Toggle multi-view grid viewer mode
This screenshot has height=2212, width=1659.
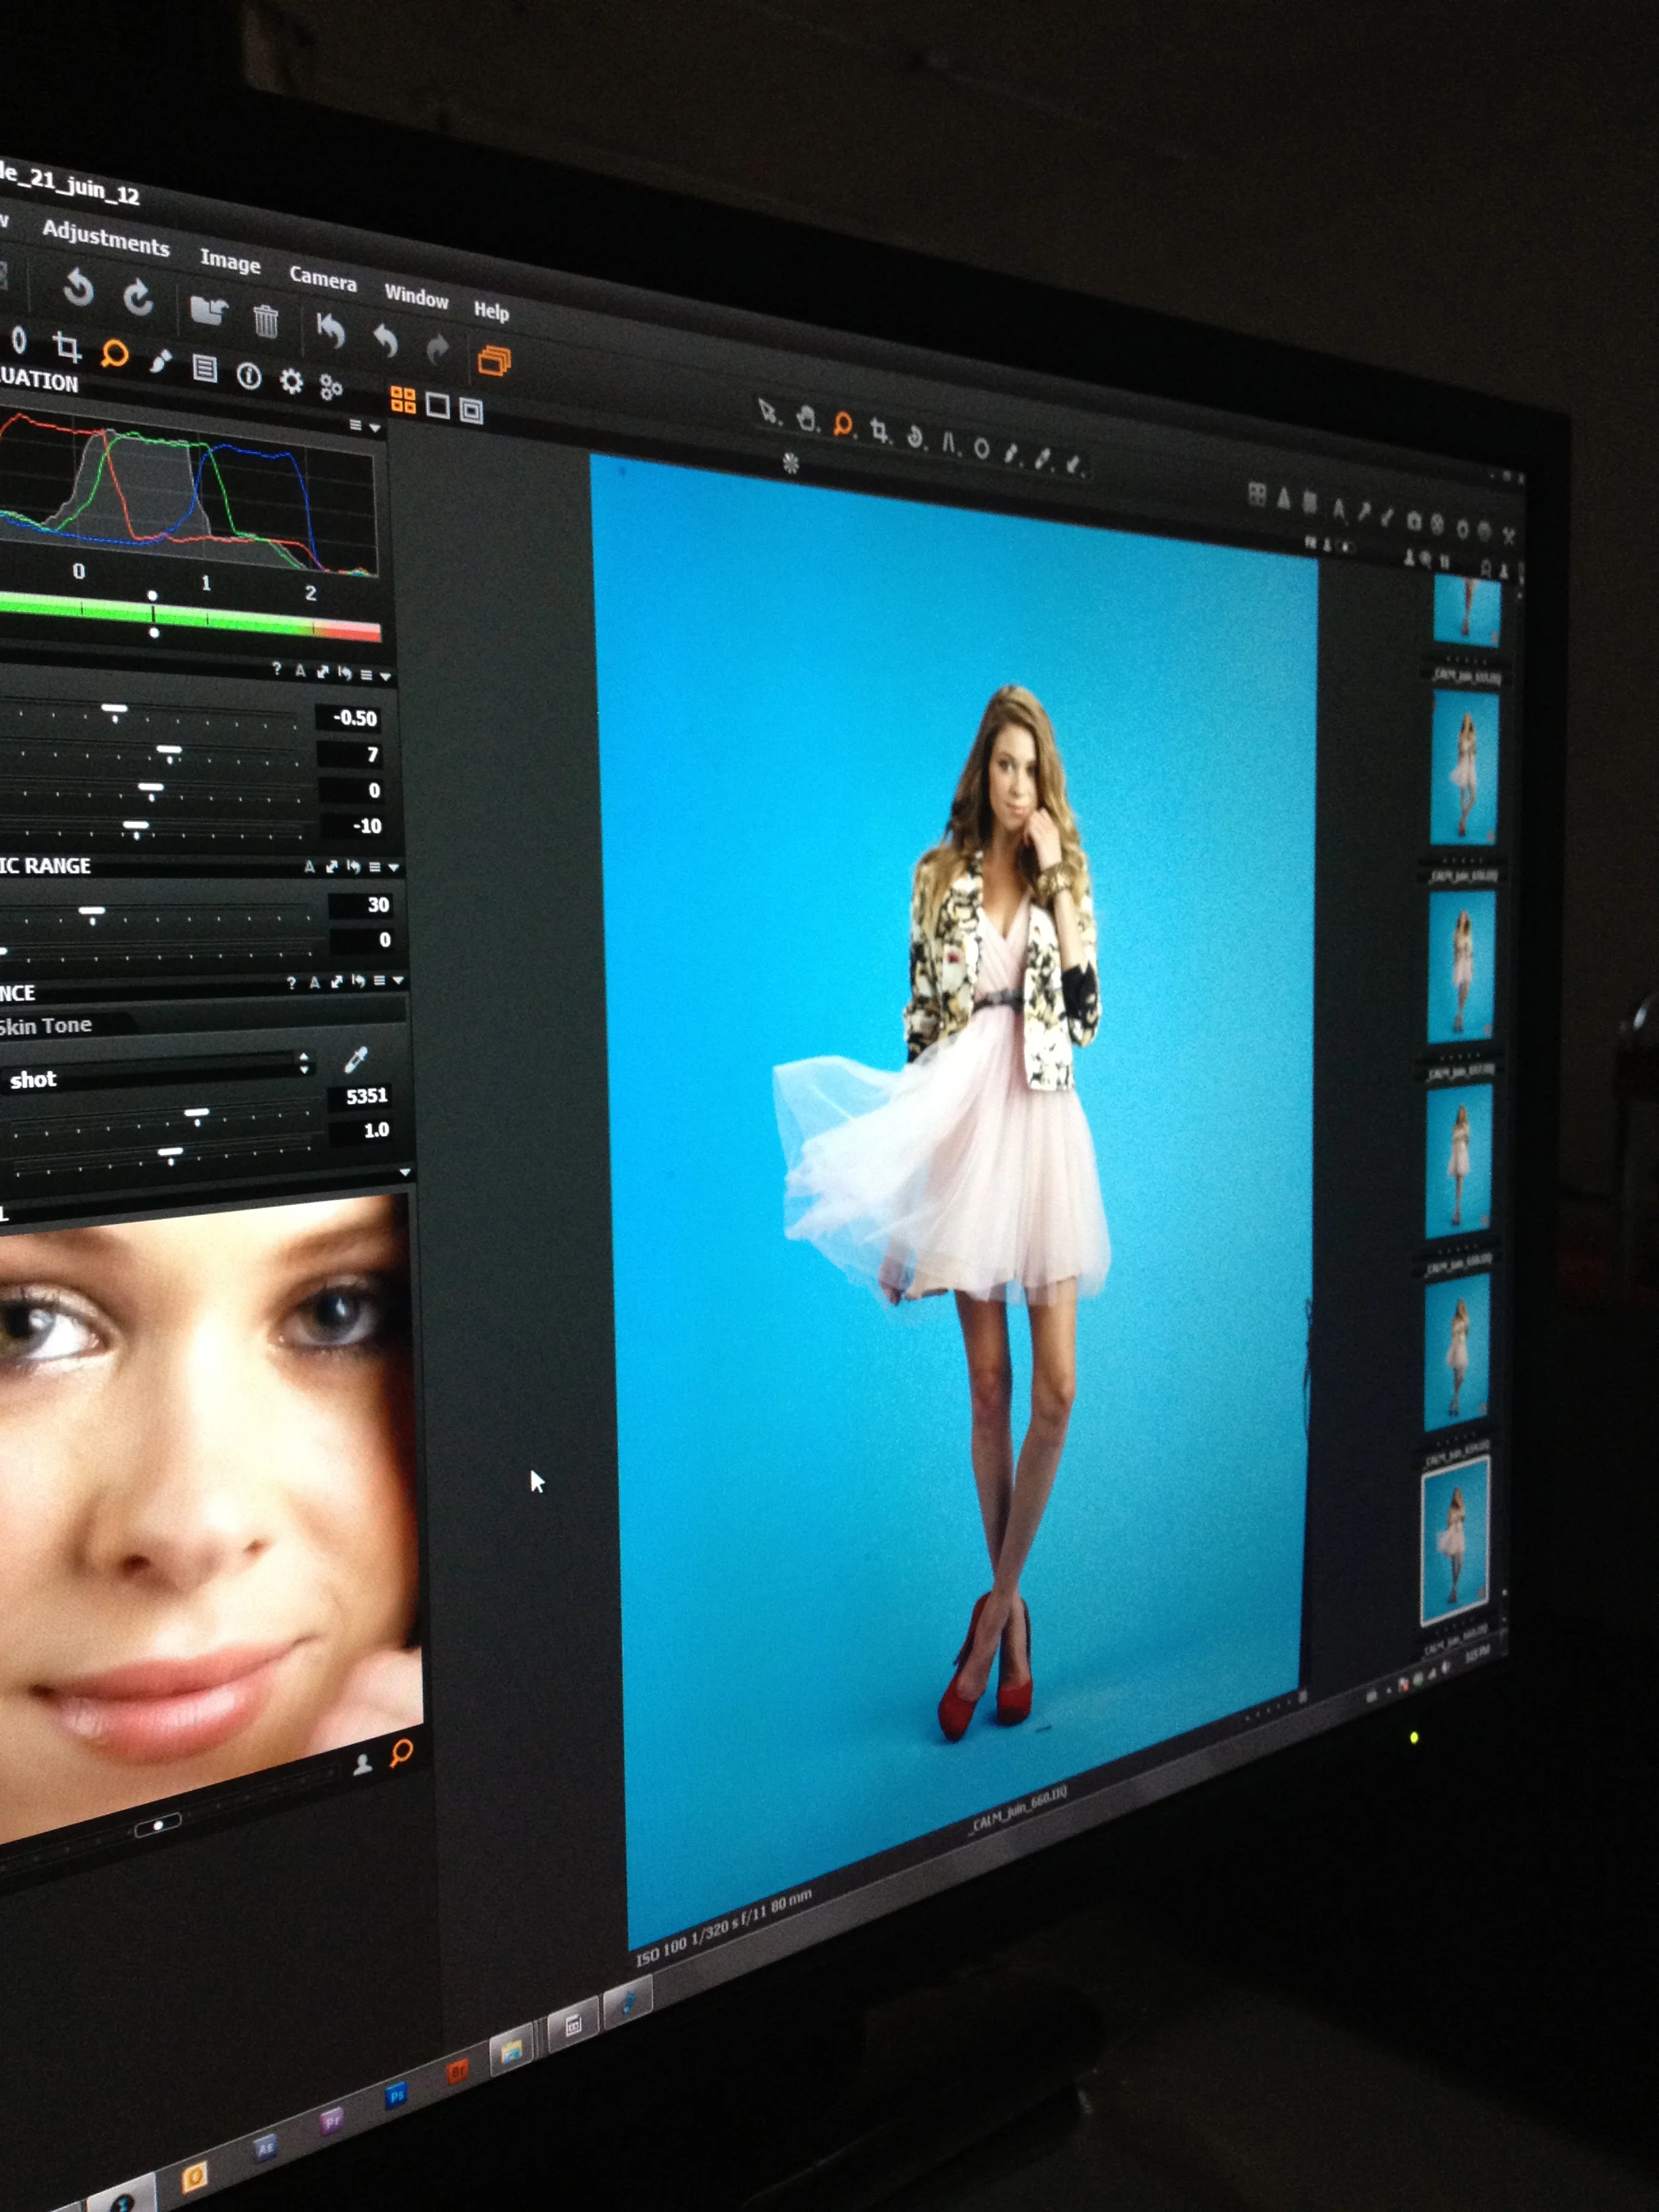403,400
